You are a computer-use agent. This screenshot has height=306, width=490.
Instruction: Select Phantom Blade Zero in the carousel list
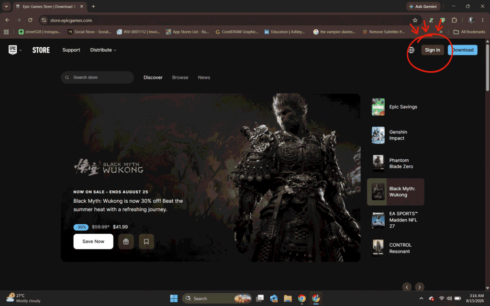(395, 164)
